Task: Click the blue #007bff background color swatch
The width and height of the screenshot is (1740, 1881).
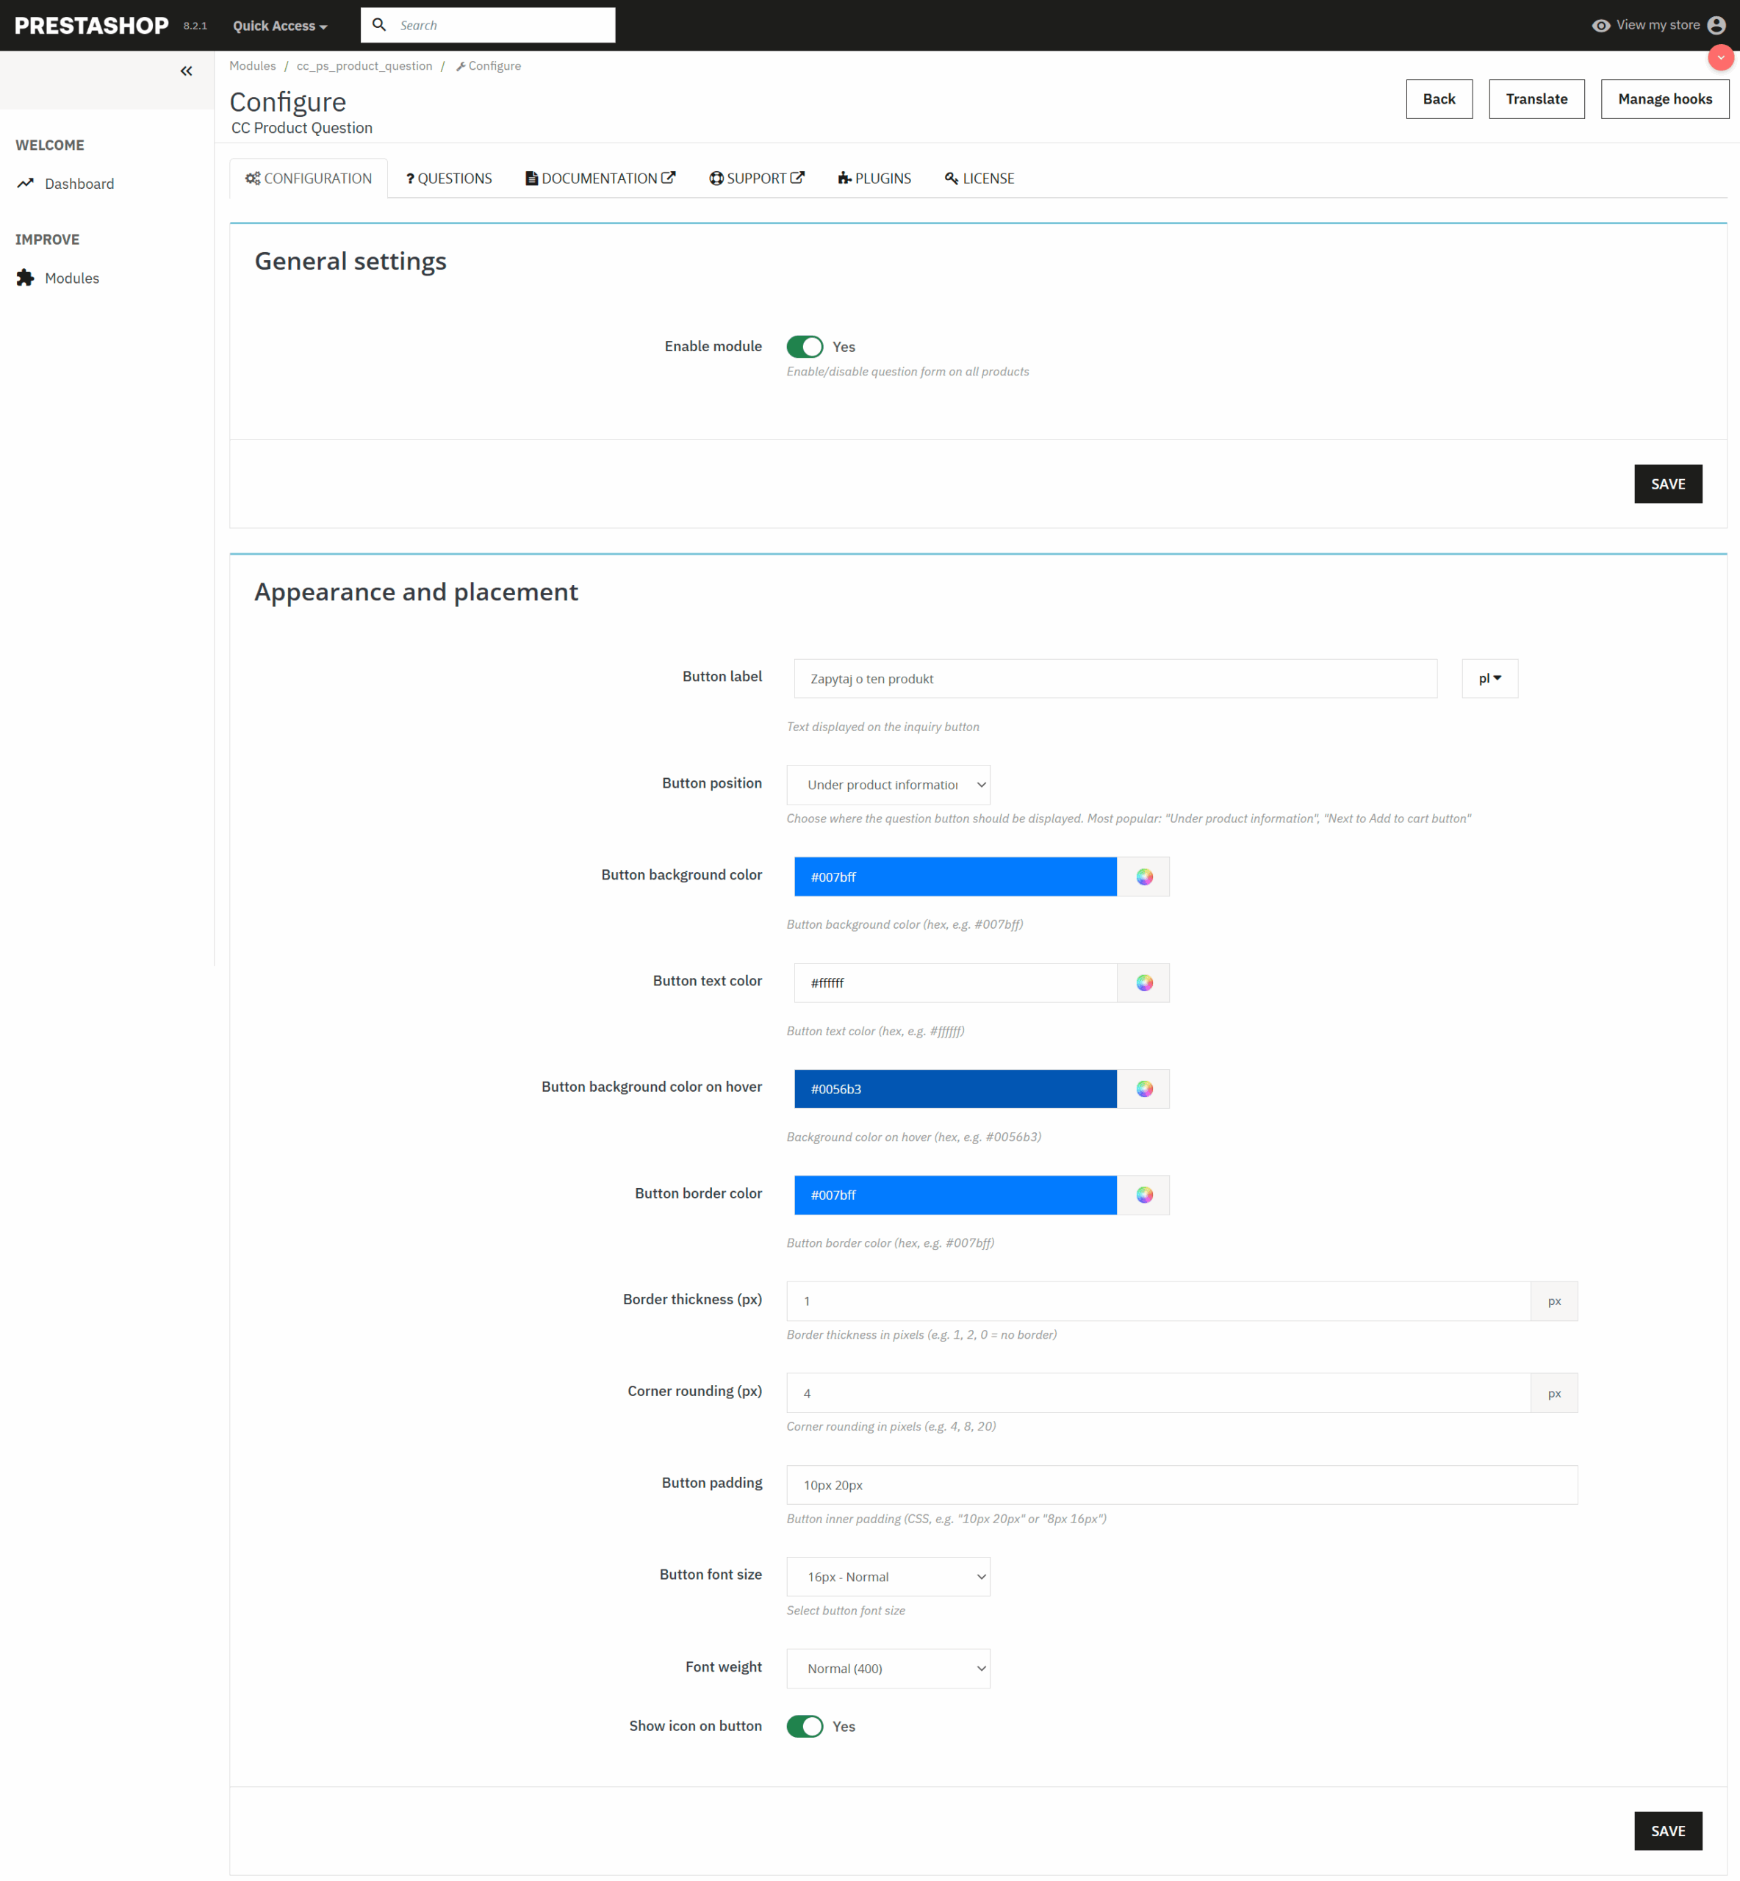Action: click(x=955, y=876)
